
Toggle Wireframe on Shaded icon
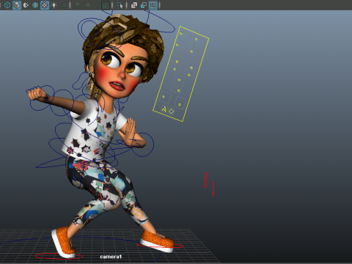pyautogui.click(x=35, y=5)
